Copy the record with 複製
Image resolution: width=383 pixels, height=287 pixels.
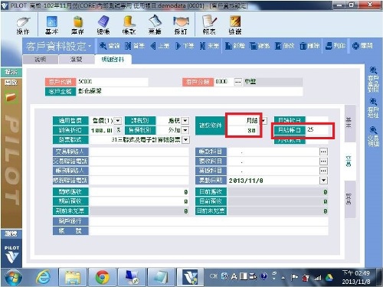[260, 46]
